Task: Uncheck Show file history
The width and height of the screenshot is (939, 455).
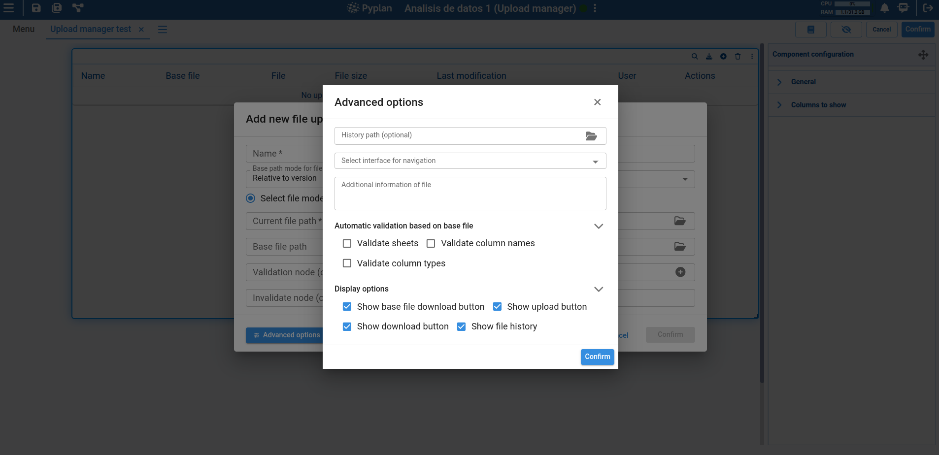Action: click(x=461, y=326)
